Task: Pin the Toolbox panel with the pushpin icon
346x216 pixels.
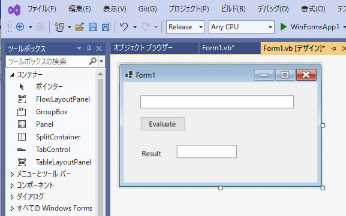Action: click(x=89, y=48)
